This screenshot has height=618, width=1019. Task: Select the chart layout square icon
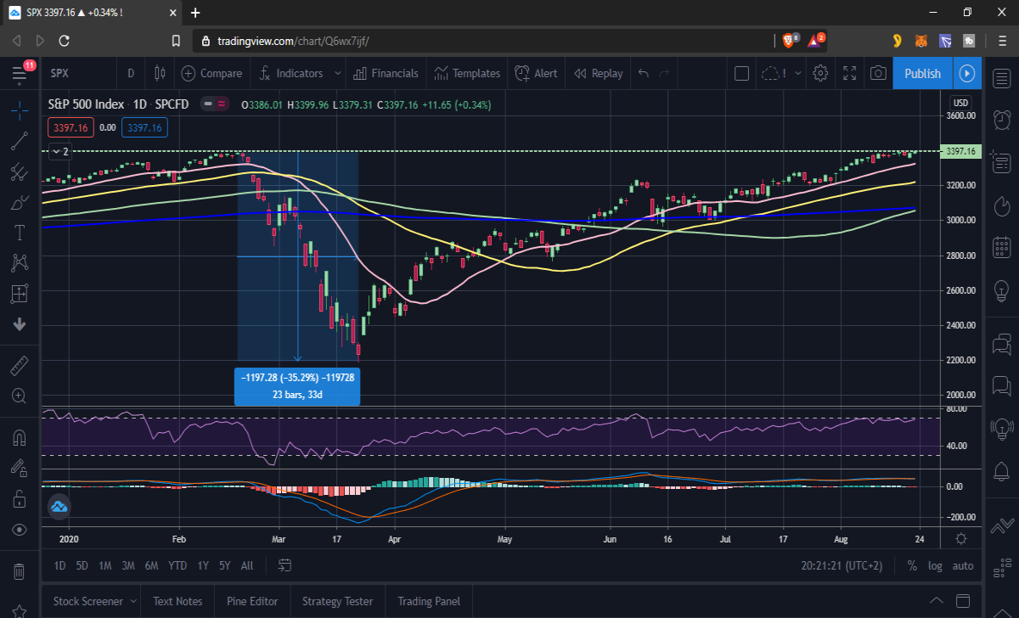(741, 74)
